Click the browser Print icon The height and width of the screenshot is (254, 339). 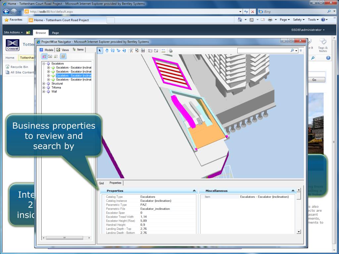point(270,20)
